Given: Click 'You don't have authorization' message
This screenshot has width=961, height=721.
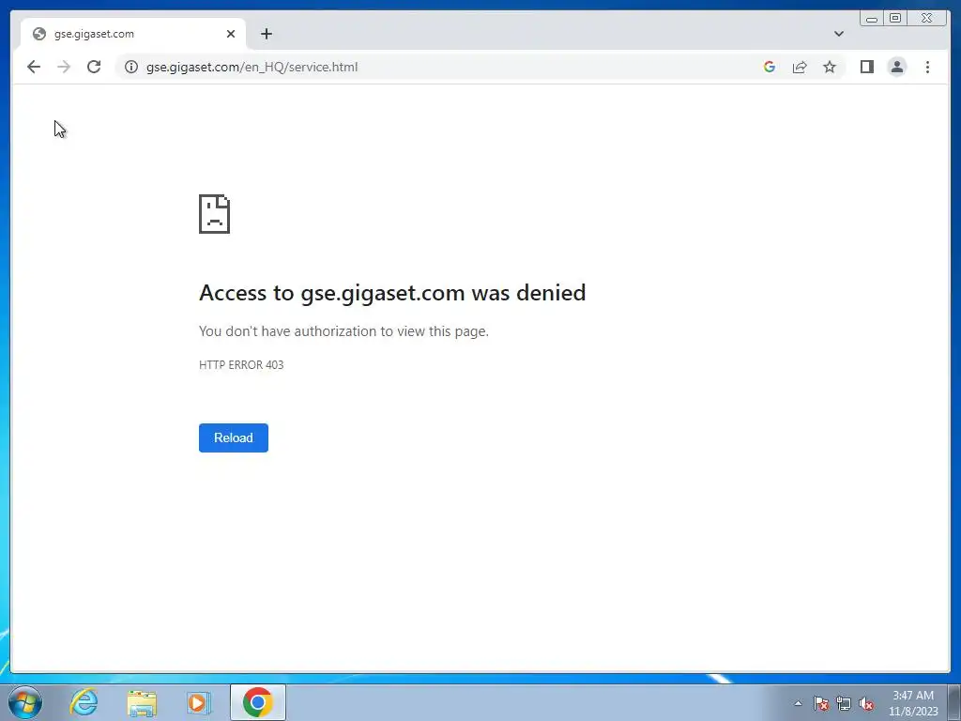Looking at the screenshot, I should pos(343,331).
